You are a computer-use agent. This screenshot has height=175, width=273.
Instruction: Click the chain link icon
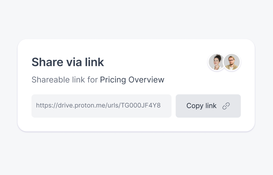click(226, 106)
